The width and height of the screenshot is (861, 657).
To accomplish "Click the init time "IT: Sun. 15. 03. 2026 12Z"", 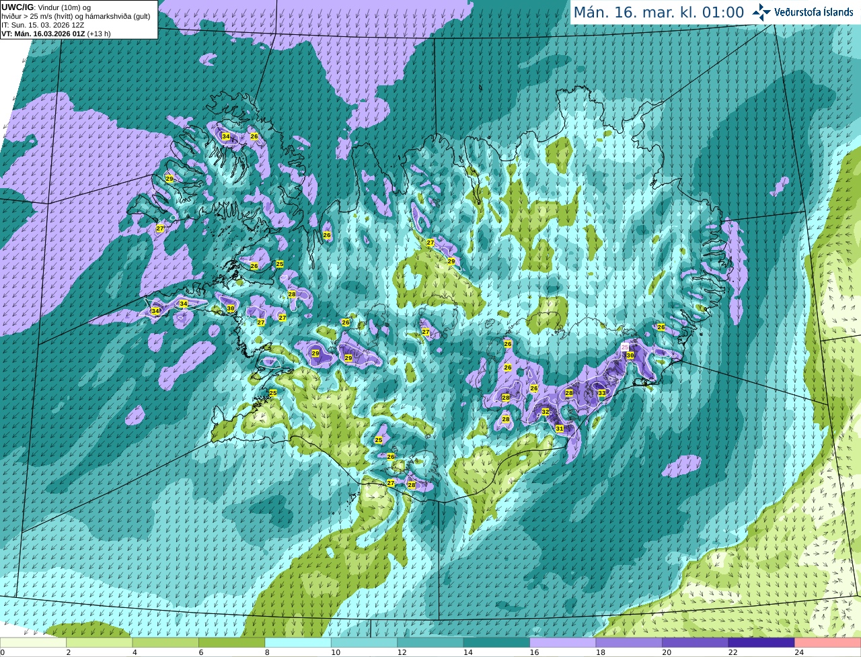I will click(x=42, y=25).
